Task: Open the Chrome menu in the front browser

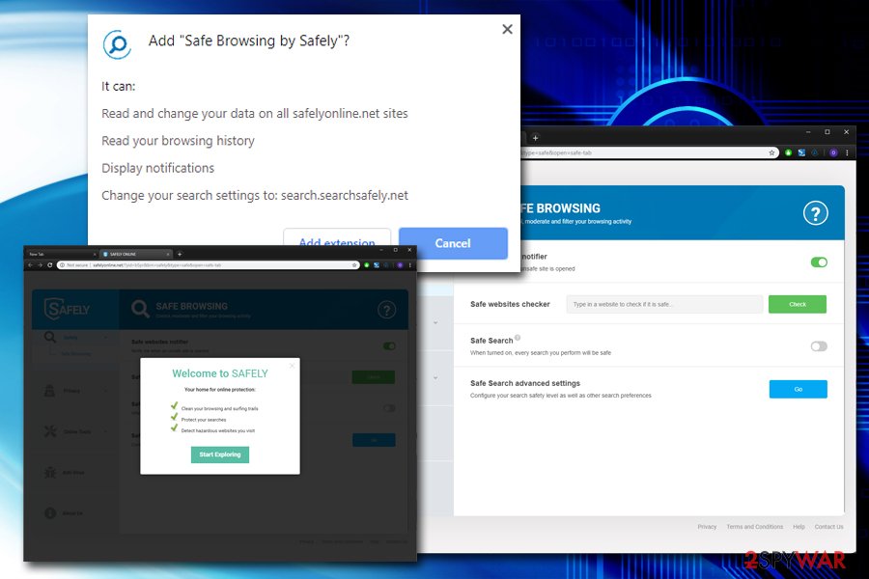Action: point(410,265)
